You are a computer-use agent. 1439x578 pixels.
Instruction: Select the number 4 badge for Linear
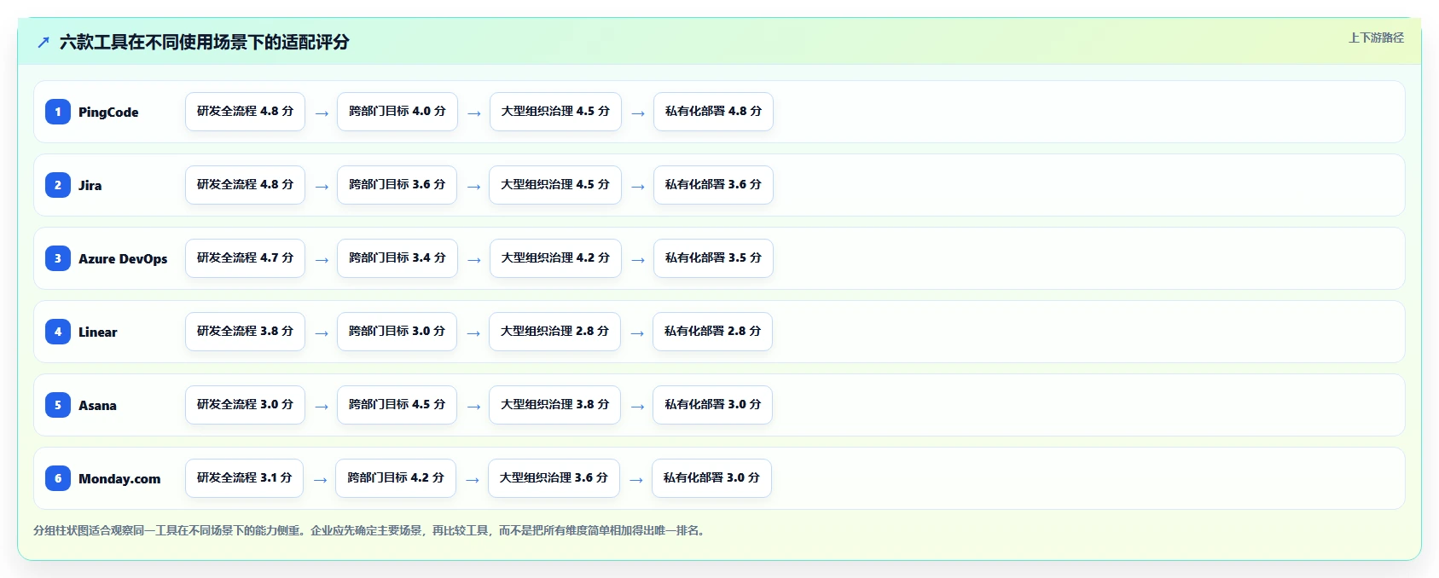pos(58,332)
